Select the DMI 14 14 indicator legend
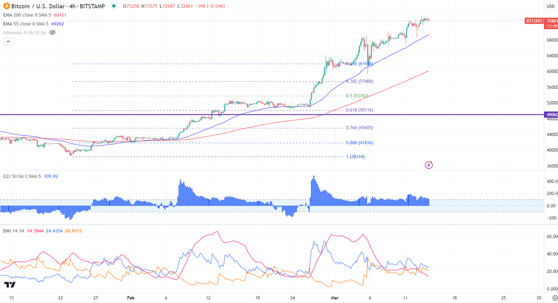The image size is (558, 303). click(14, 231)
